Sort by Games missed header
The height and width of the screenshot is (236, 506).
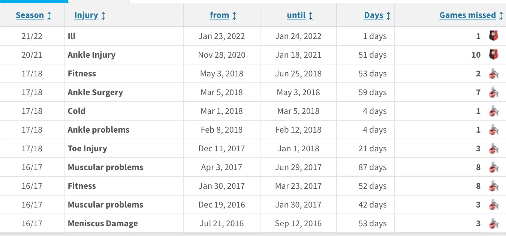point(467,15)
